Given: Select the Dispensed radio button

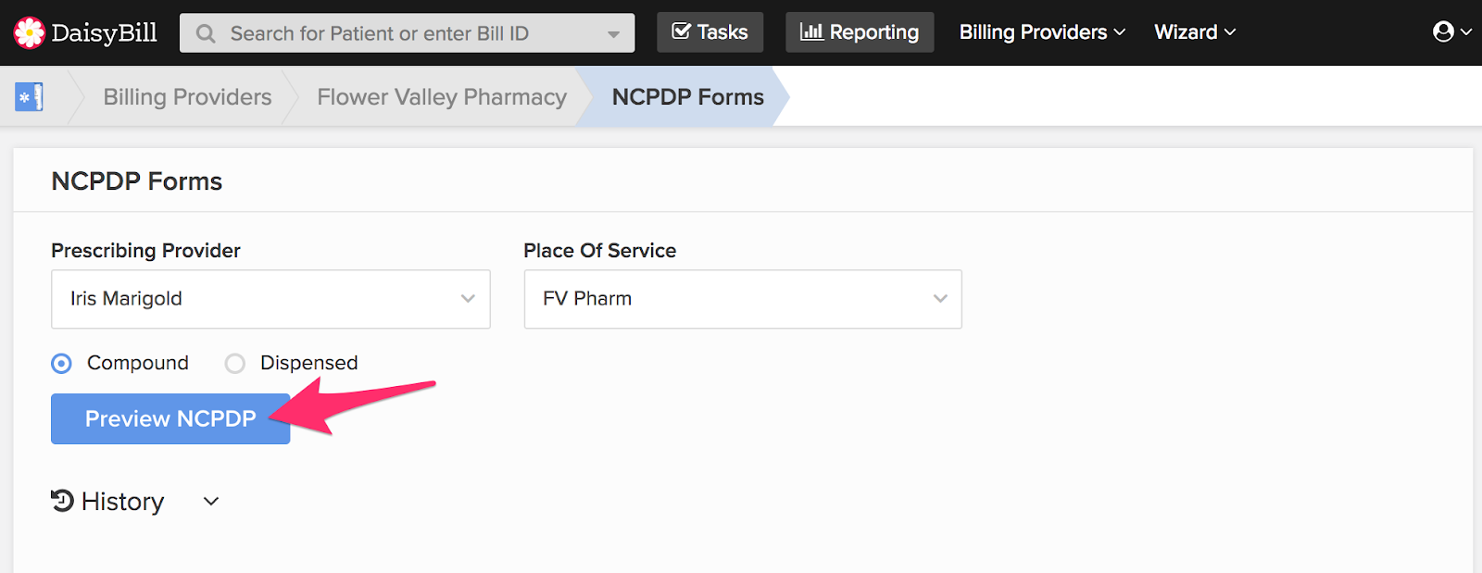Looking at the screenshot, I should pos(235,364).
